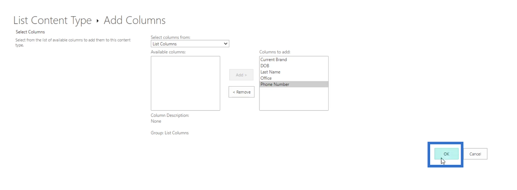Click the Group: List Columns text
Viewport: 517px width, 190px height.
170,133
